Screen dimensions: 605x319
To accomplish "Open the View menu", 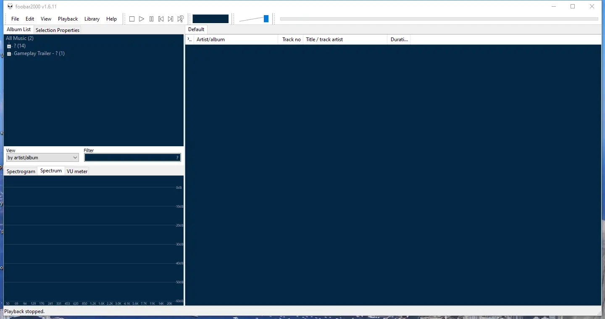I will point(46,19).
